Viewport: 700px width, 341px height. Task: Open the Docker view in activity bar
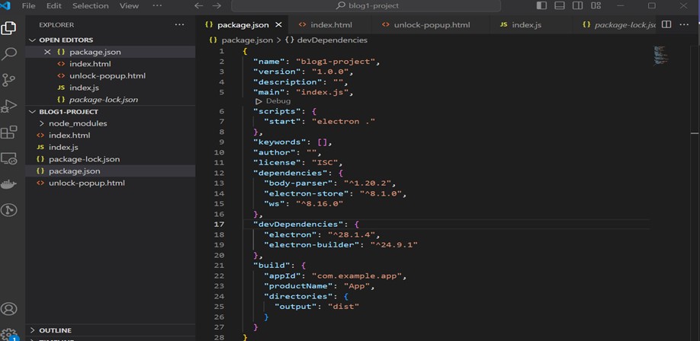coord(9,184)
